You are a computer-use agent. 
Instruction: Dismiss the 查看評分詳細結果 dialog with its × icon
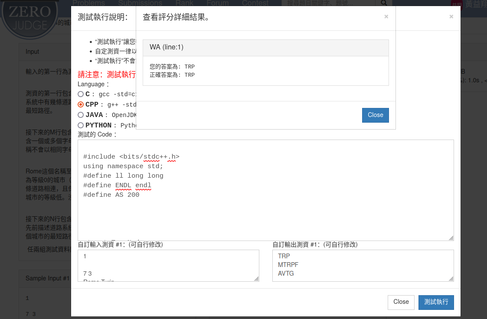pos(386,17)
